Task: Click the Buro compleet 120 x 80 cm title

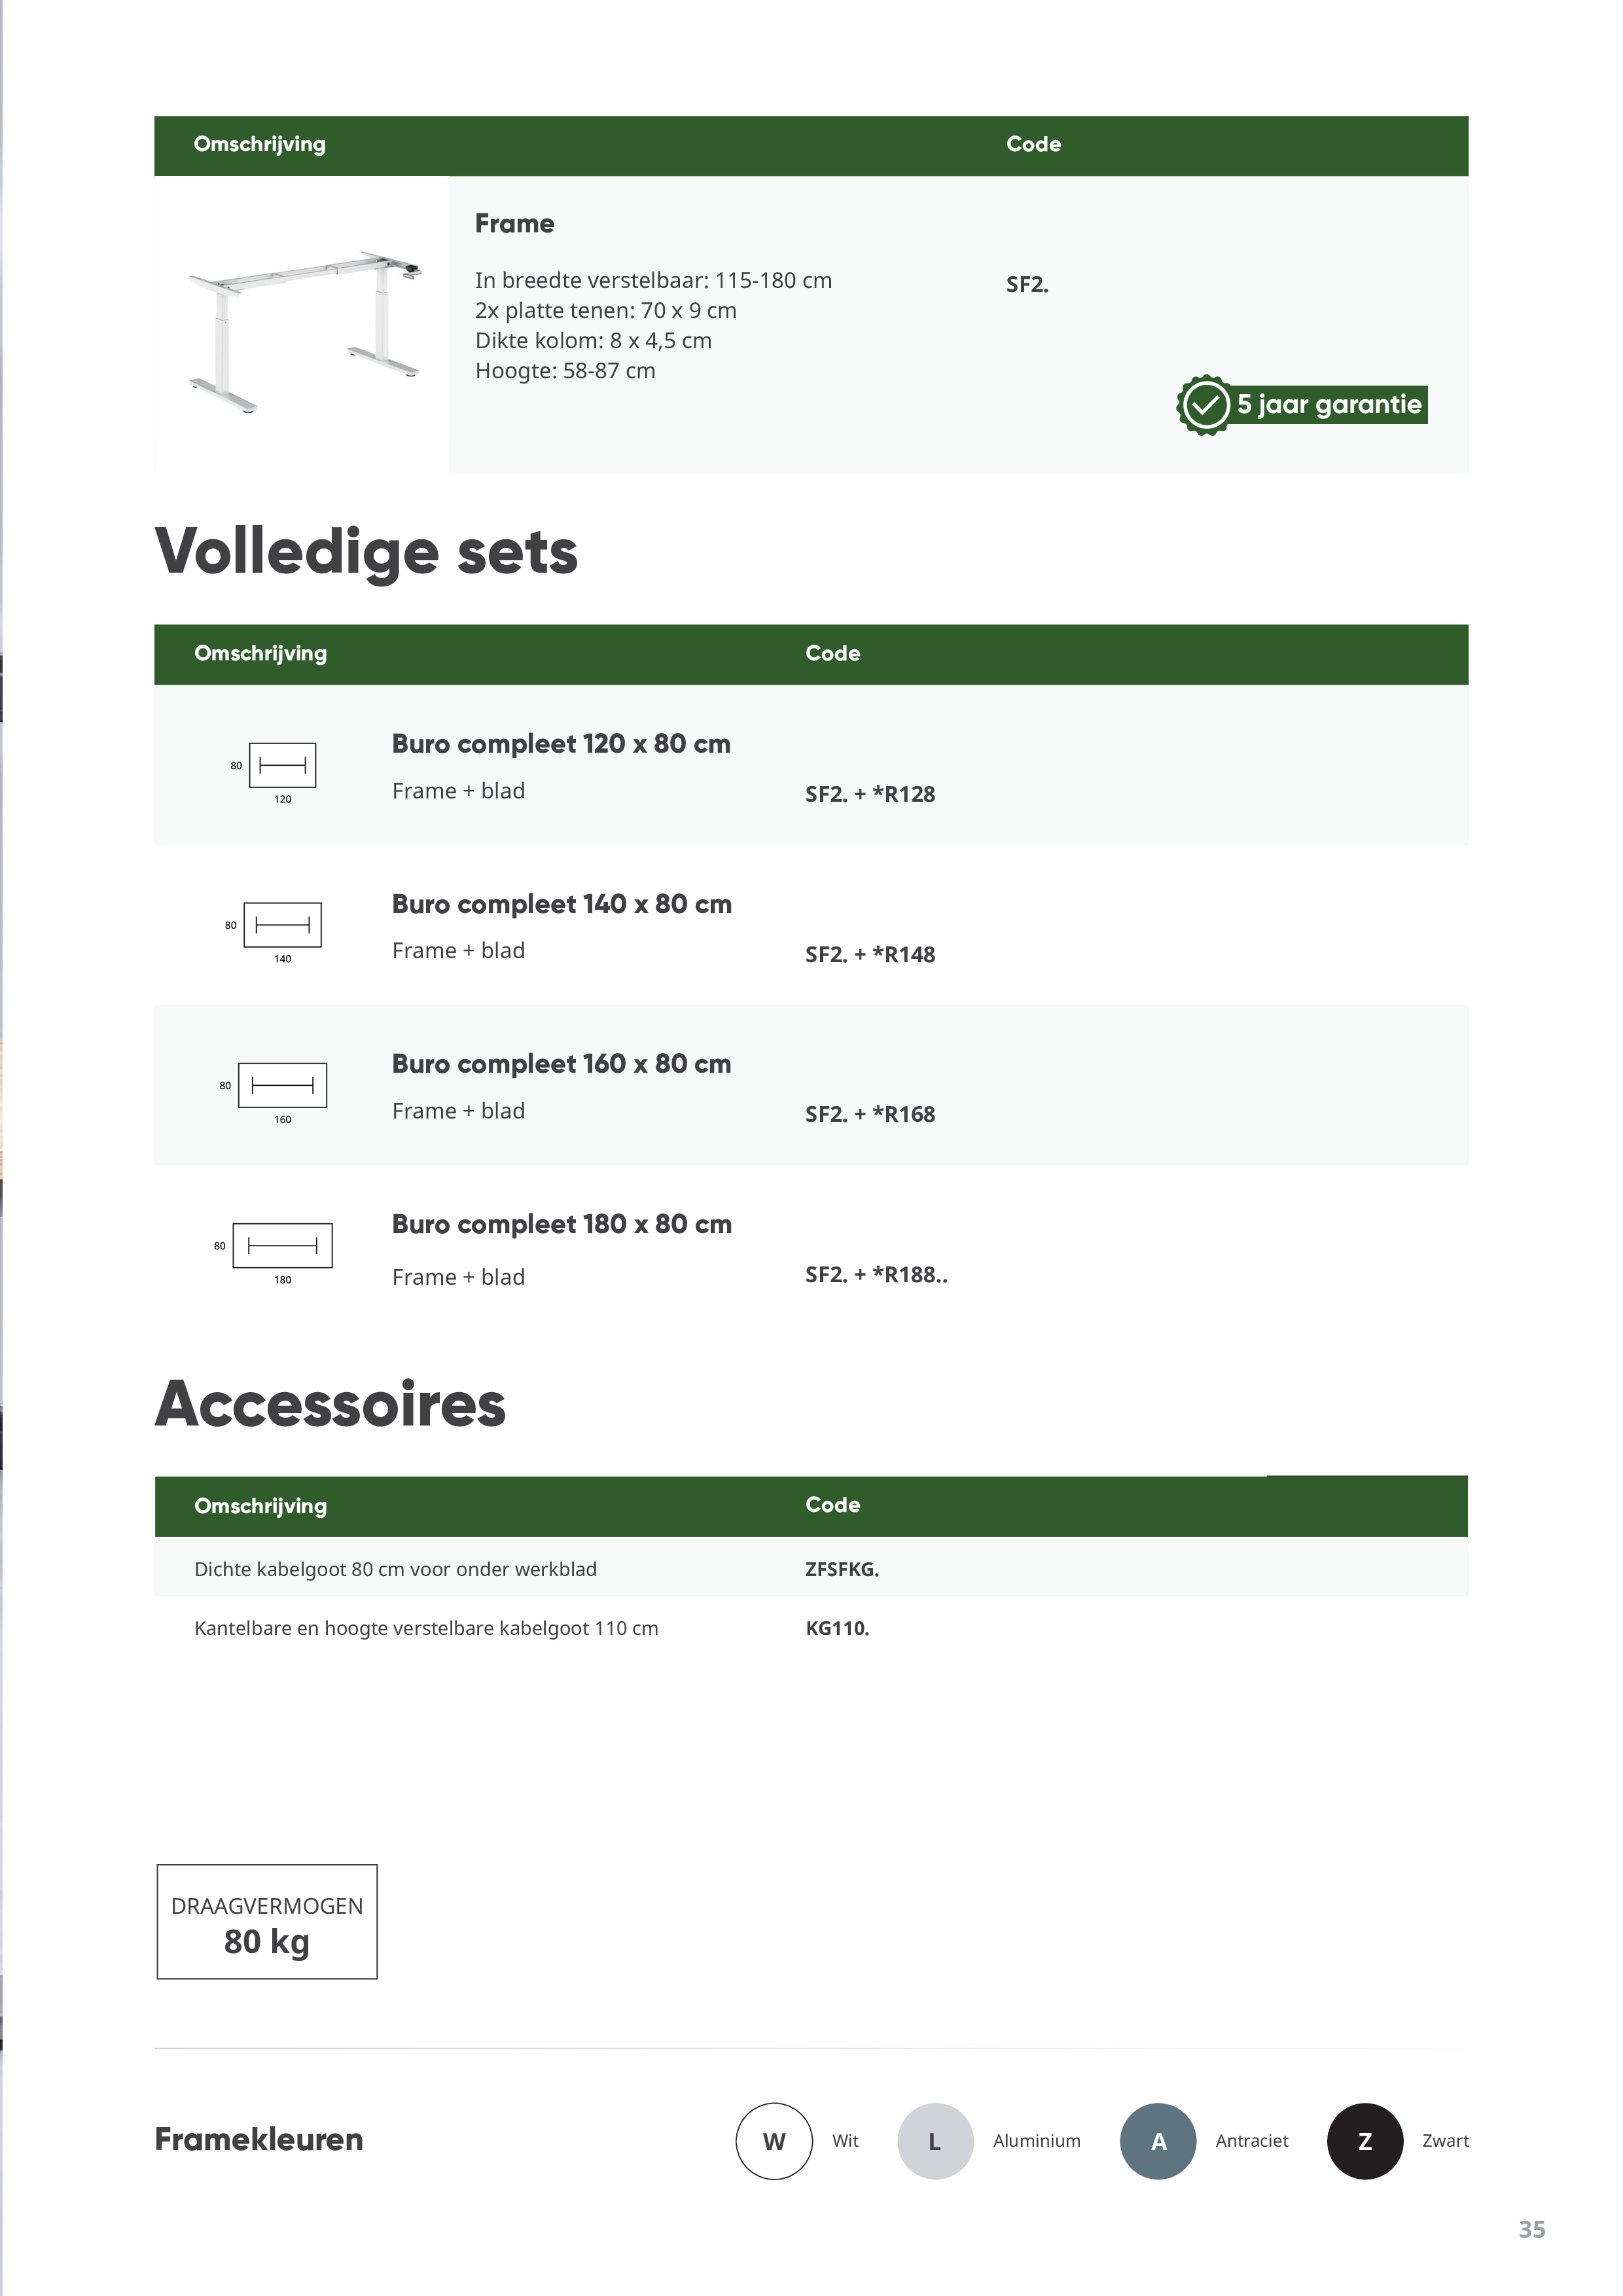Action: 561,744
